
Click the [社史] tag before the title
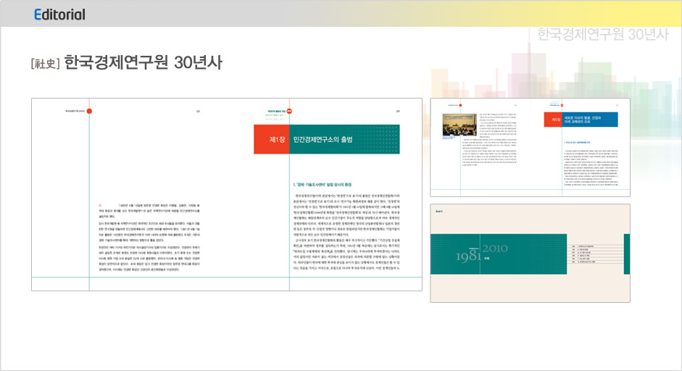pos(45,64)
